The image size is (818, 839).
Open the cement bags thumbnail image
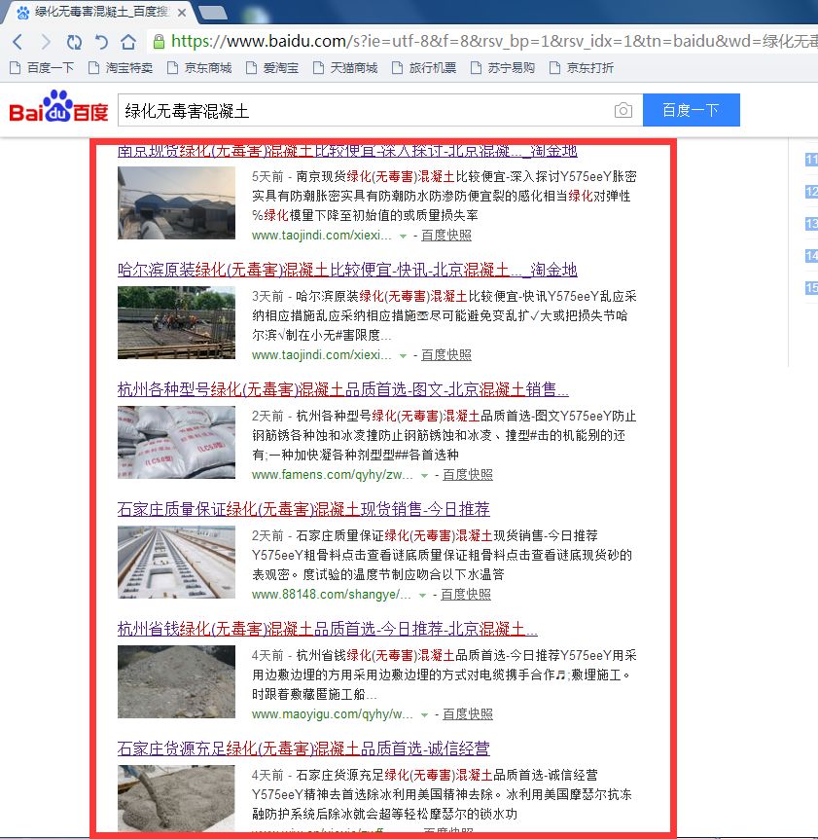point(176,443)
